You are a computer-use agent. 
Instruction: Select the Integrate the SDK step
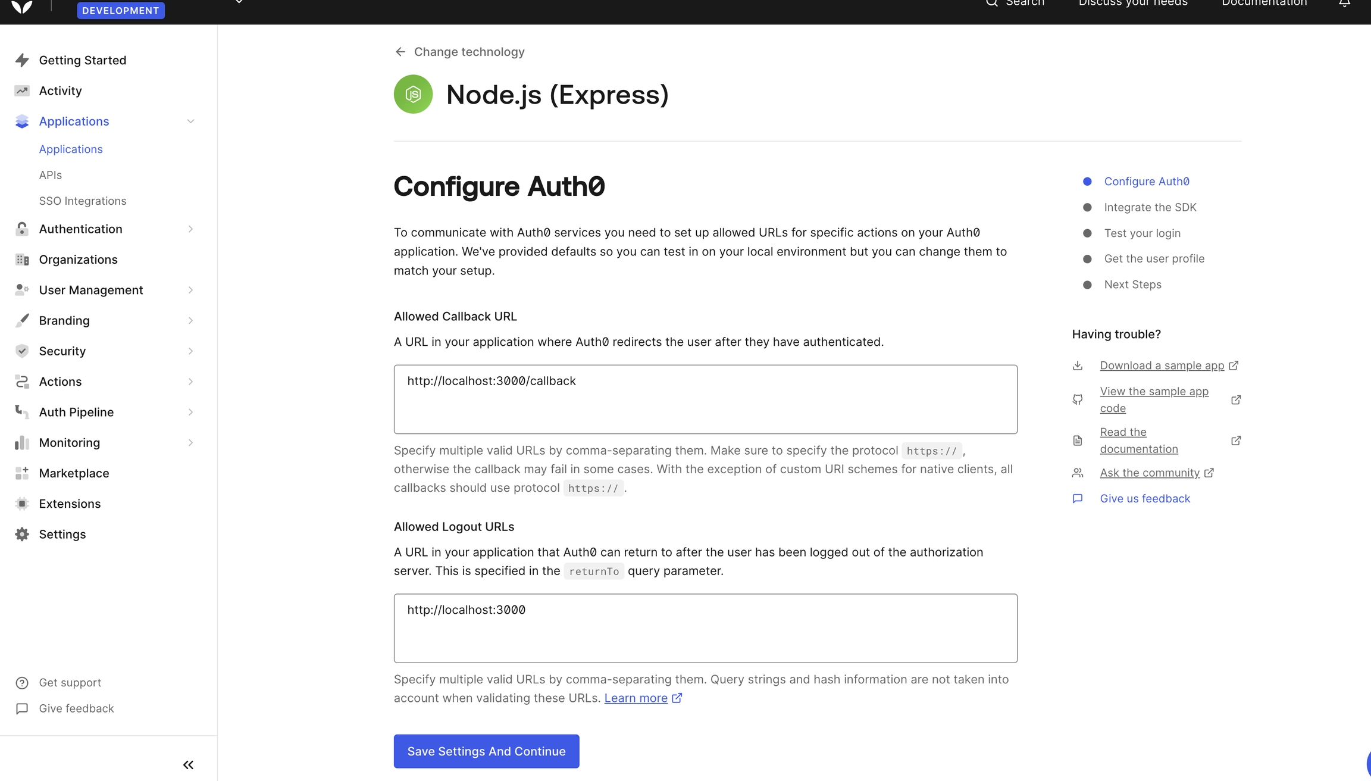tap(1150, 207)
